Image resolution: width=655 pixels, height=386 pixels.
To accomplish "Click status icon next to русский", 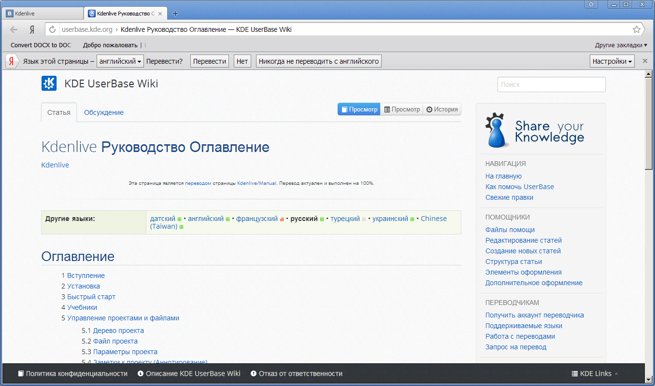I will 322,219.
